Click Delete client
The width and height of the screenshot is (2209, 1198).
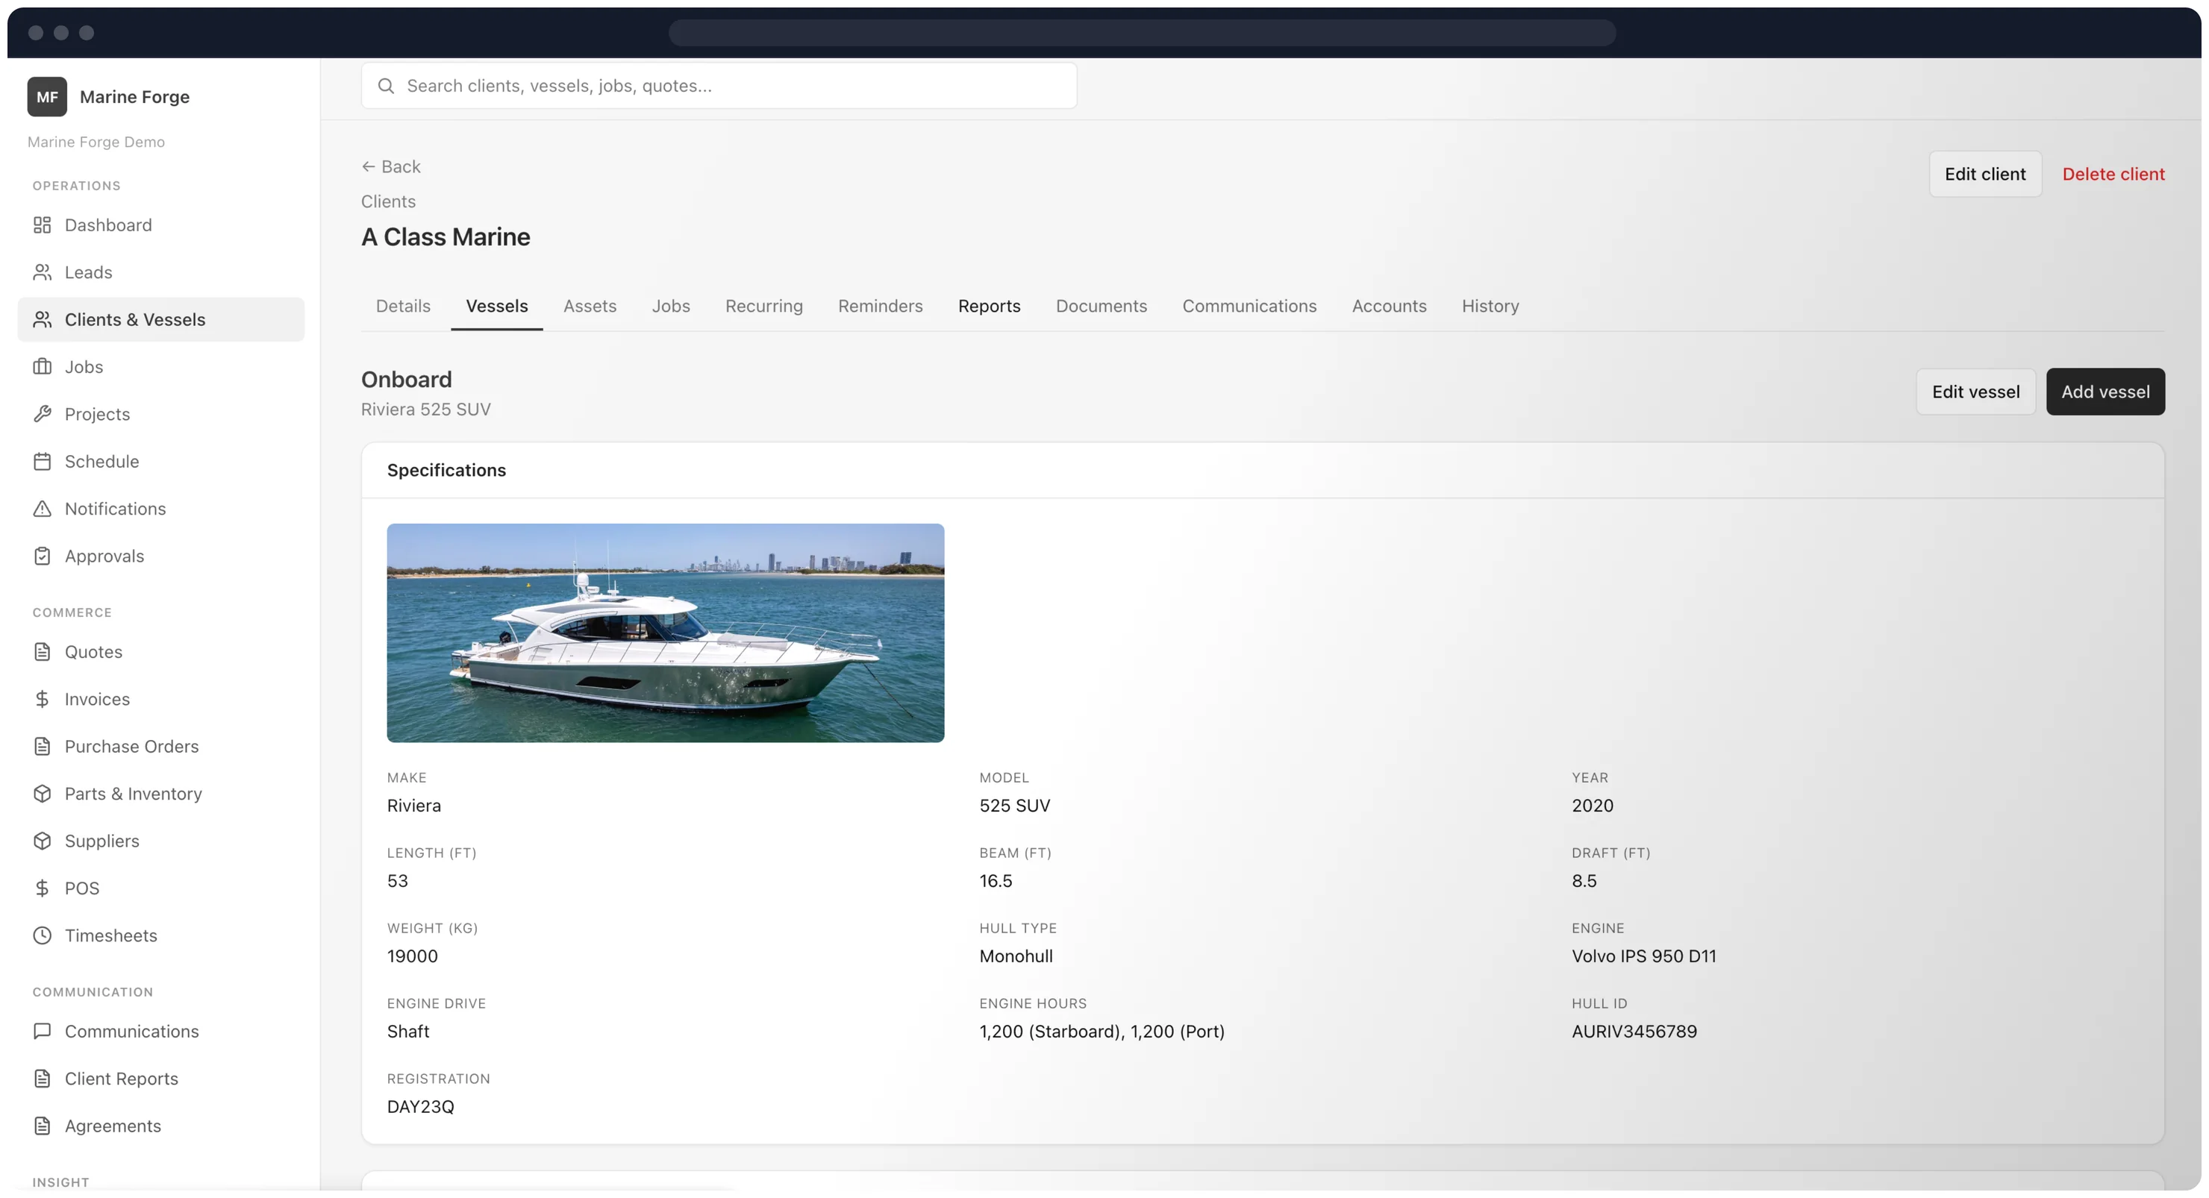click(x=2113, y=174)
